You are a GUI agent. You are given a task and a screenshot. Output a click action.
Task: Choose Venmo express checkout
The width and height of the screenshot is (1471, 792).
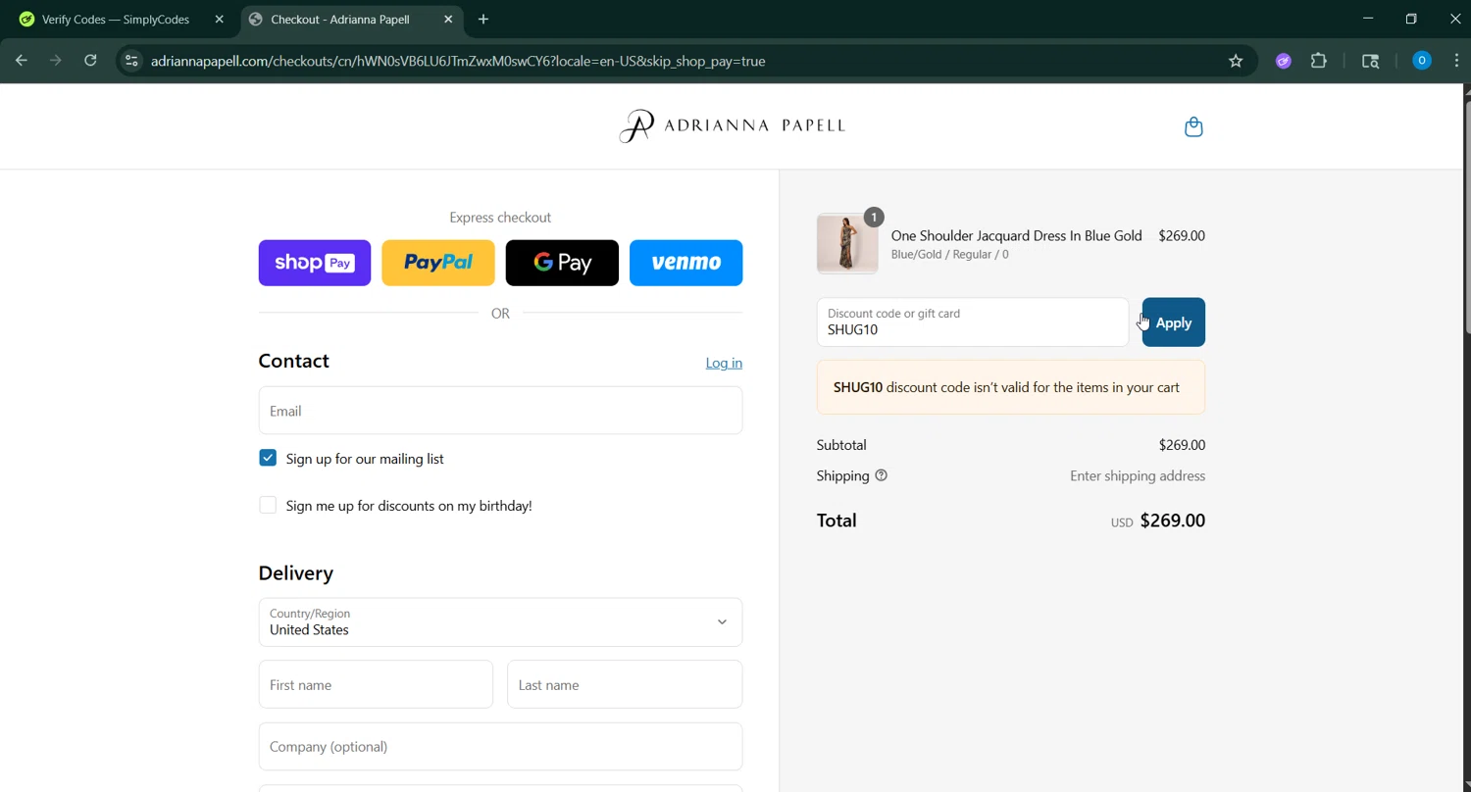pos(685,263)
